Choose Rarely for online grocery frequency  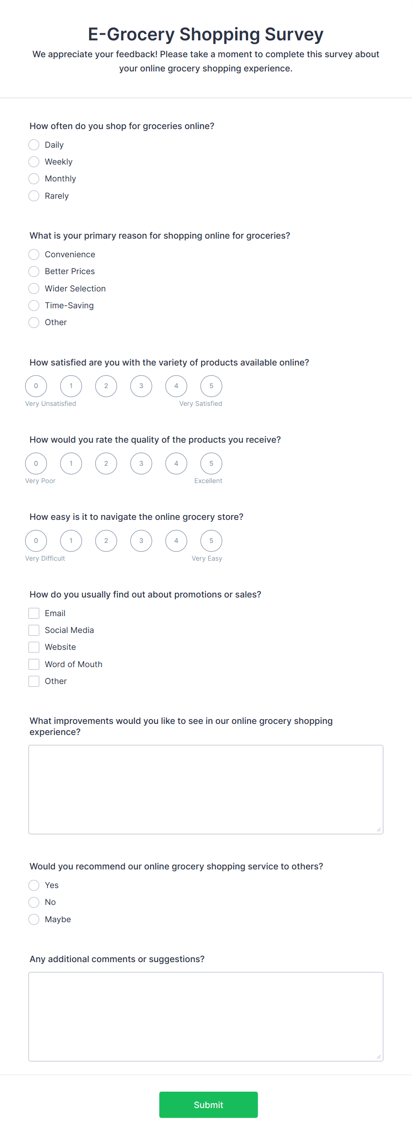point(34,196)
